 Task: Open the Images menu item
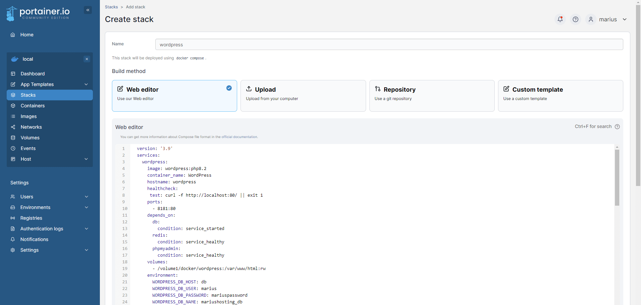click(x=50, y=116)
